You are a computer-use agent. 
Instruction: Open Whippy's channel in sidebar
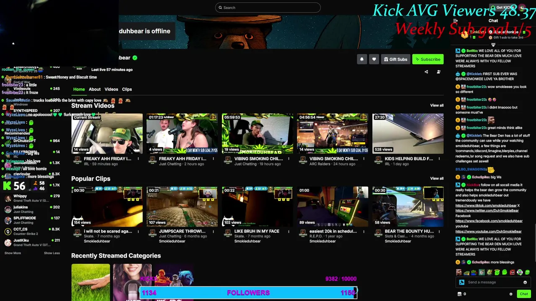pyautogui.click(x=32, y=198)
